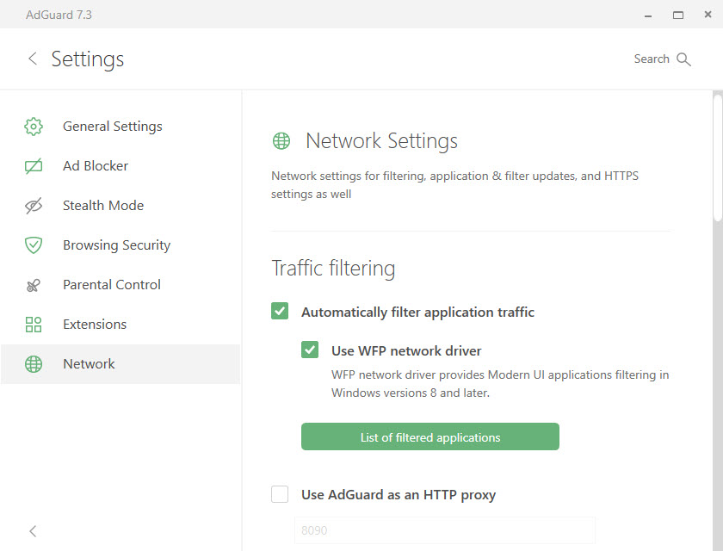This screenshot has height=551, width=723.
Task: Select Parental Control section
Action: pos(120,285)
